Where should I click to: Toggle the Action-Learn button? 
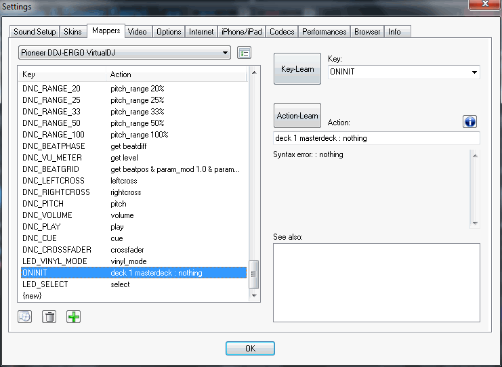point(297,116)
